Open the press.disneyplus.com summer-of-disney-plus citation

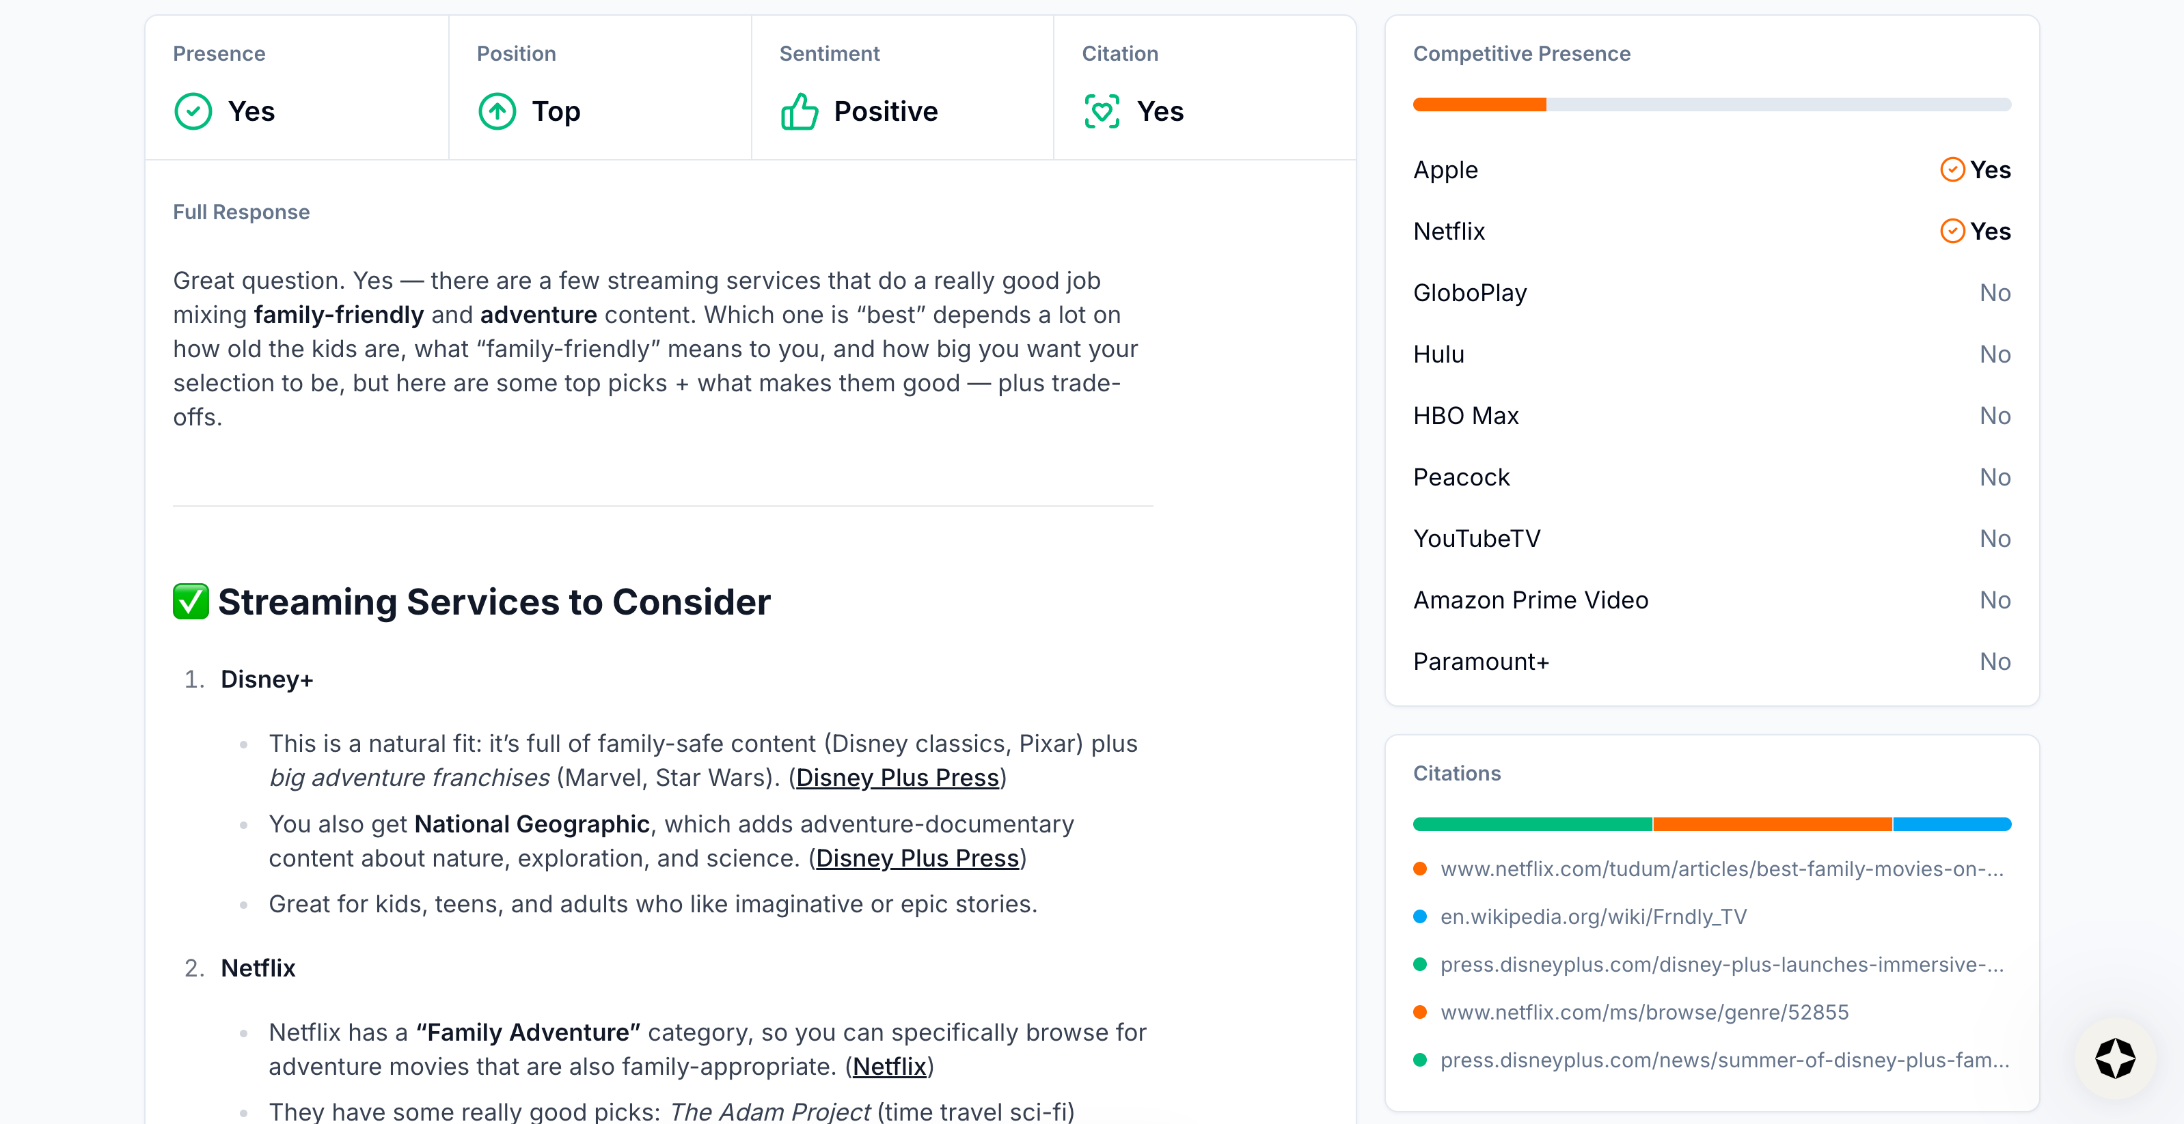tap(1723, 1060)
